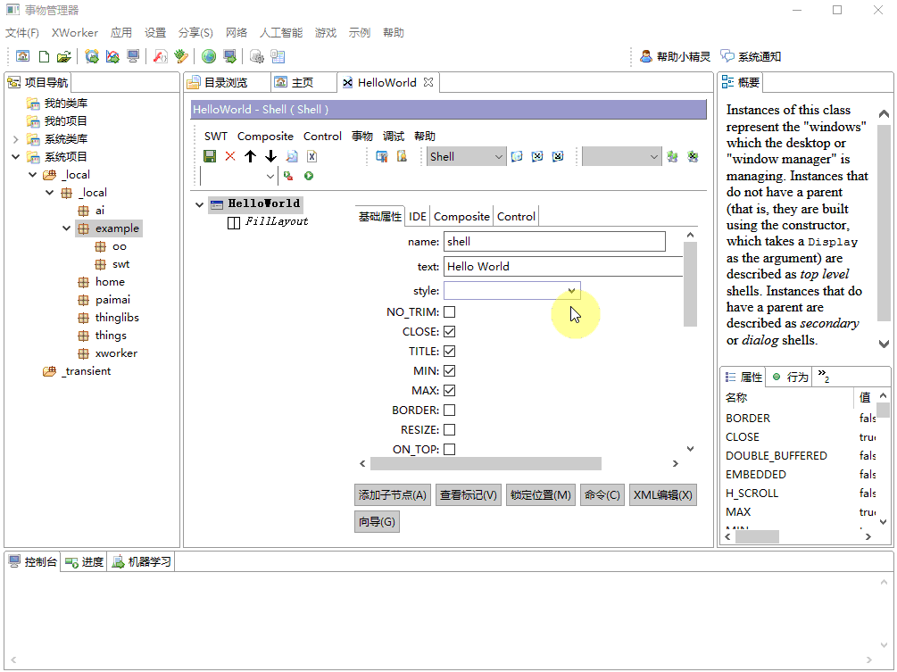Image resolution: width=897 pixels, height=672 pixels.
Task: Enable the RESIZE checkbox
Action: tap(450, 429)
